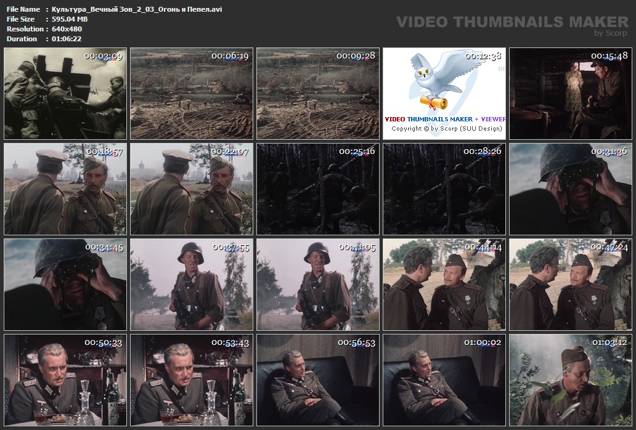Viewport: 636px width, 430px height.
Task: Select the thumbnail marked 00:34:45
Action: coord(65,285)
